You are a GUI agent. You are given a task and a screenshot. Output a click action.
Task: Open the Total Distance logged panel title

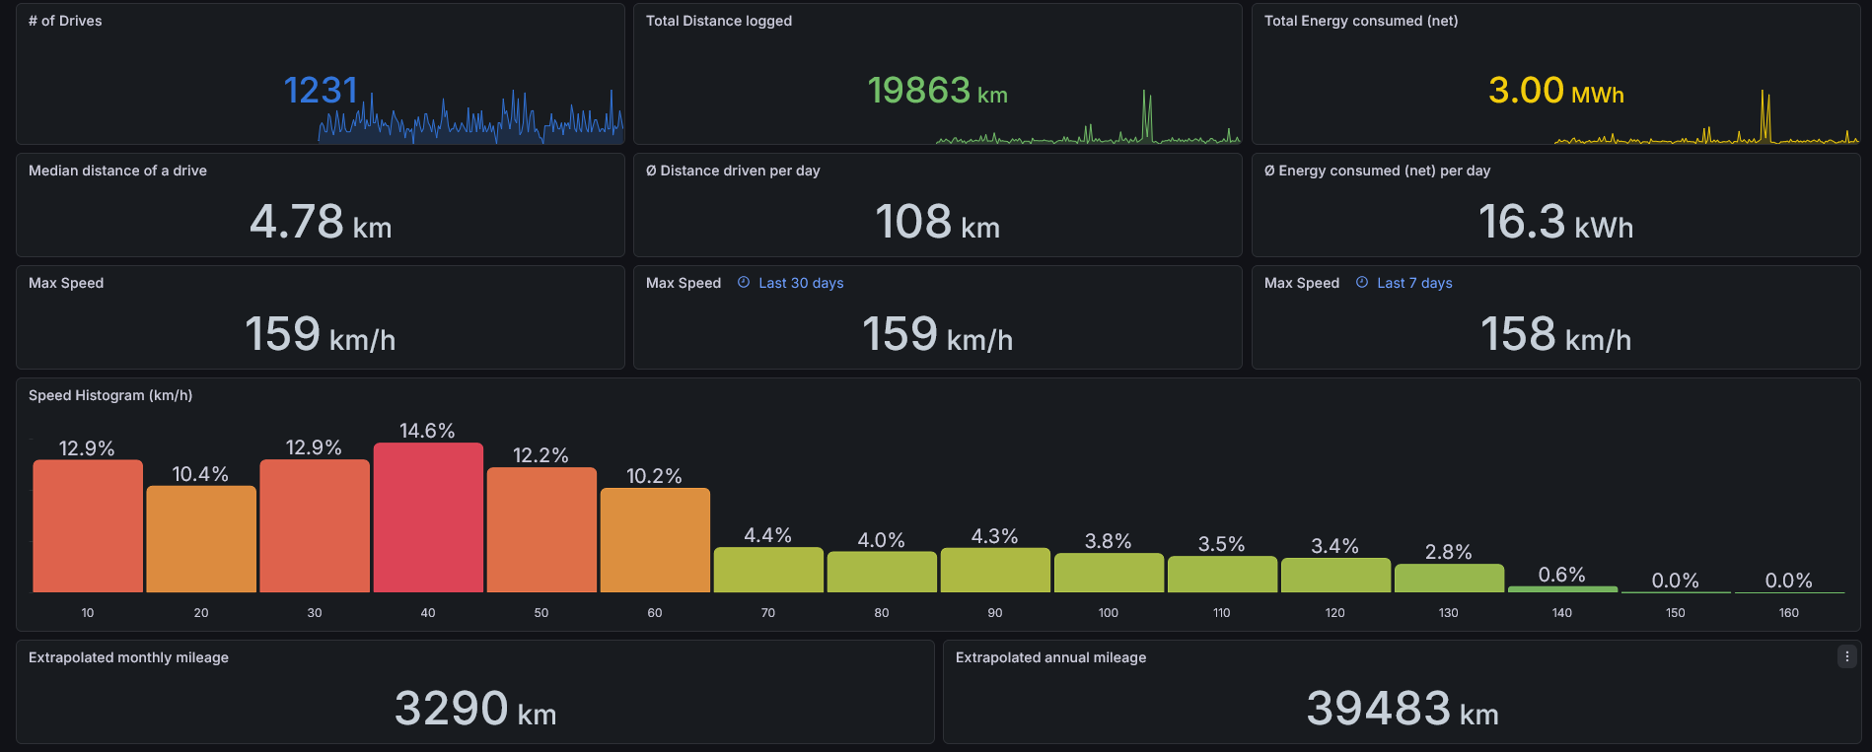(x=719, y=21)
